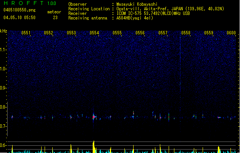Screen dimensions: 240x153
Task: Click the 0551 time marker
Action: pyautogui.click(x=26, y=33)
